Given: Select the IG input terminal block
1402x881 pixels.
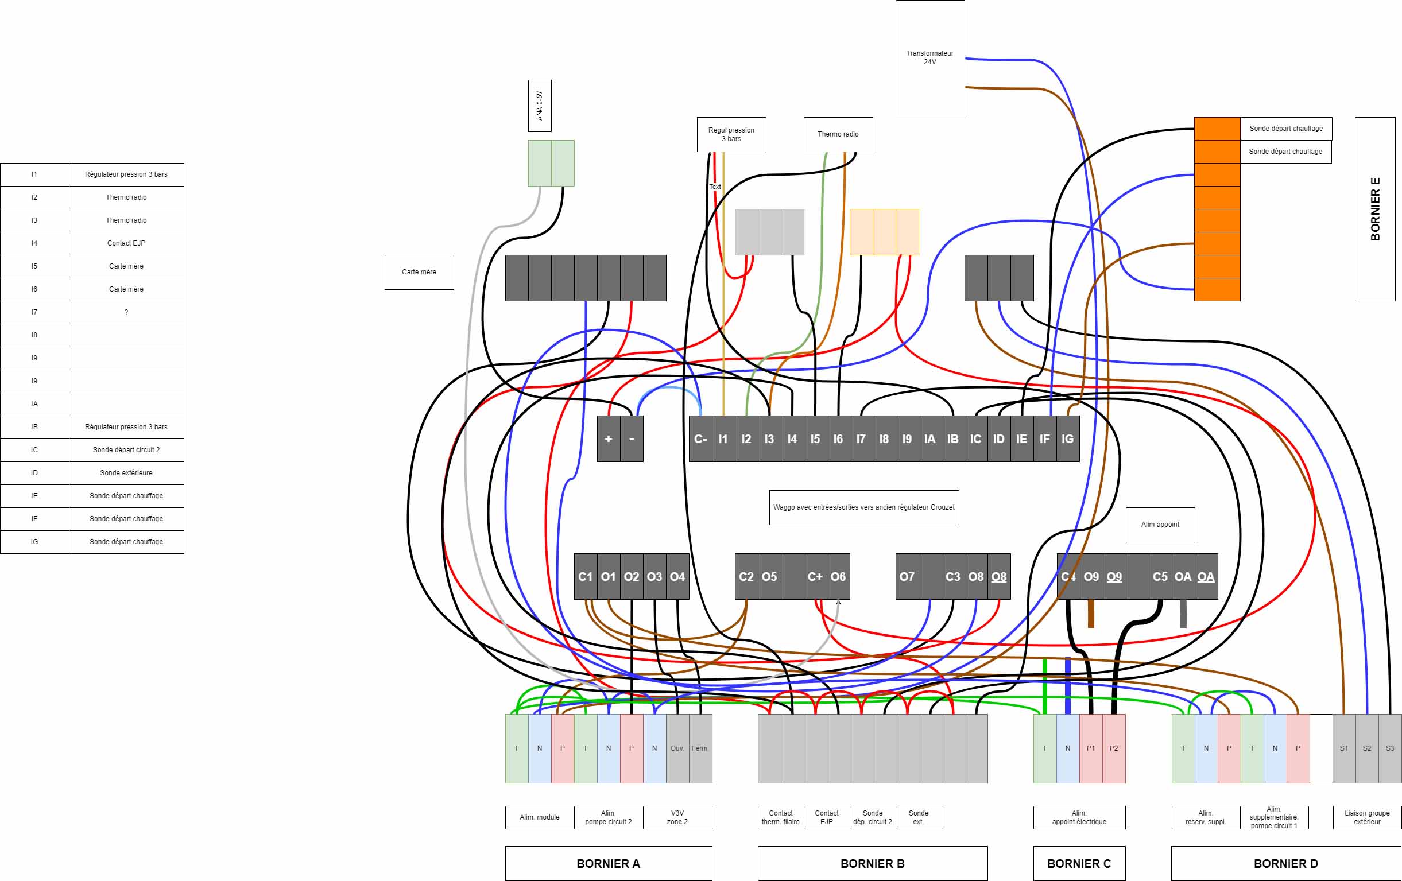Looking at the screenshot, I should tap(1068, 438).
